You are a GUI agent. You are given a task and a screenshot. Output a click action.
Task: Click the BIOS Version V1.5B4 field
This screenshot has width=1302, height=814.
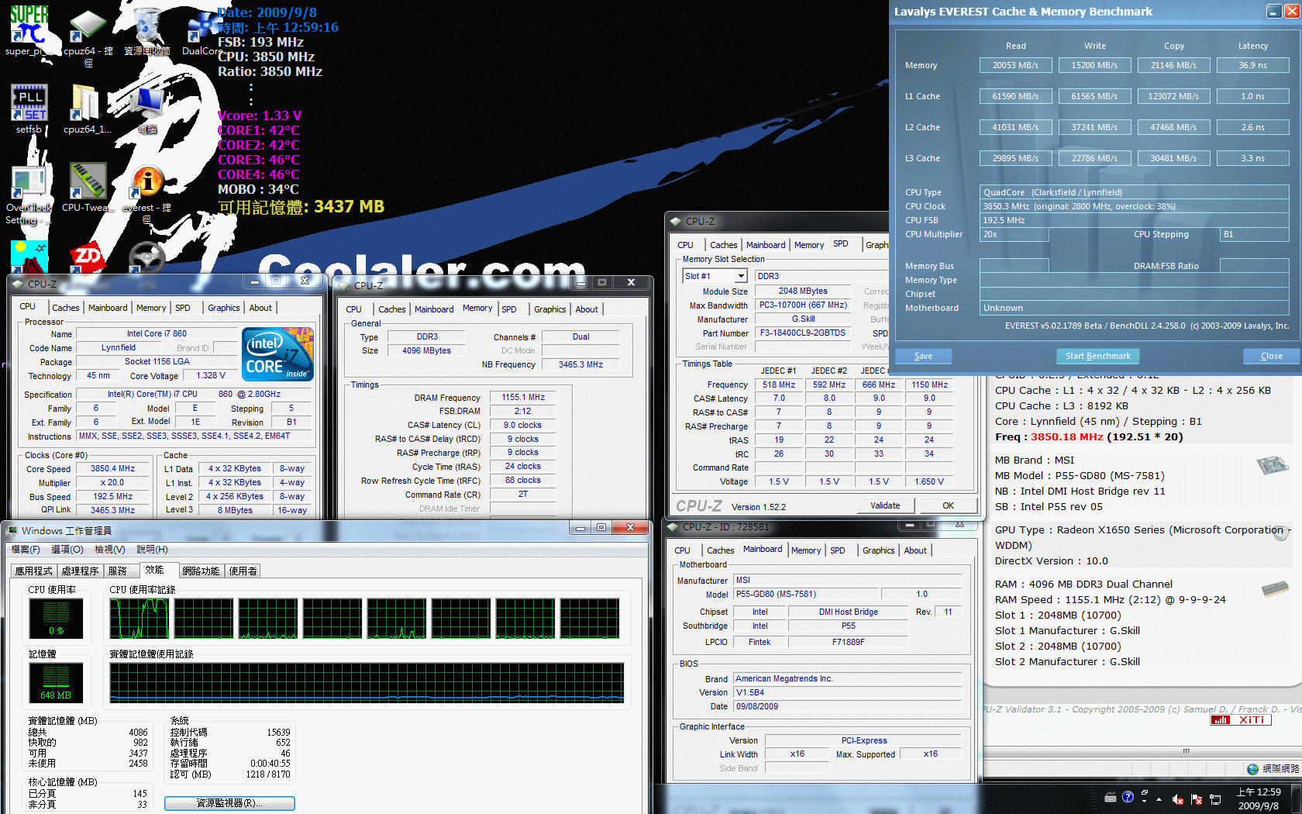(848, 692)
